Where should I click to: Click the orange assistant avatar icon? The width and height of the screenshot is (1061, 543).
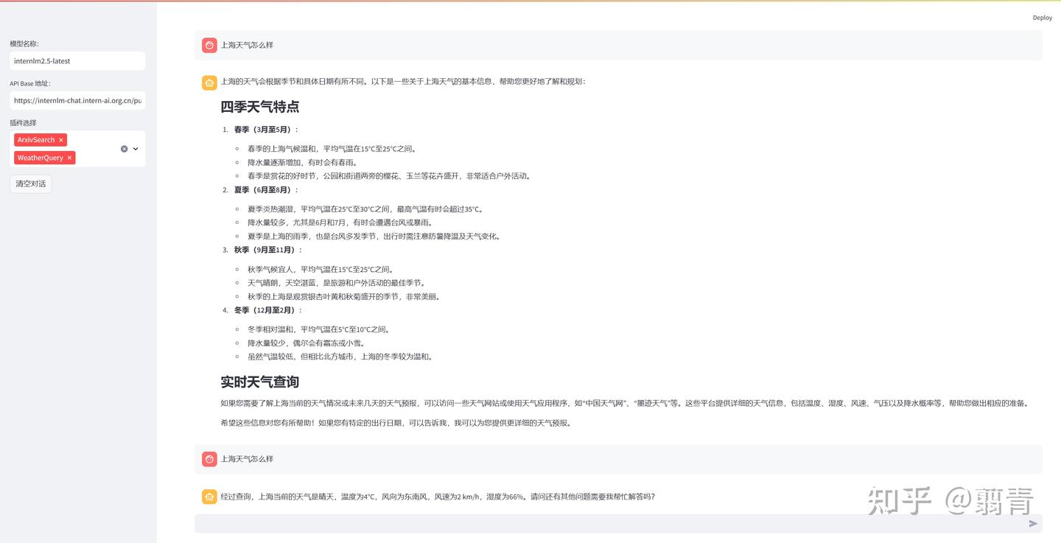click(x=209, y=83)
